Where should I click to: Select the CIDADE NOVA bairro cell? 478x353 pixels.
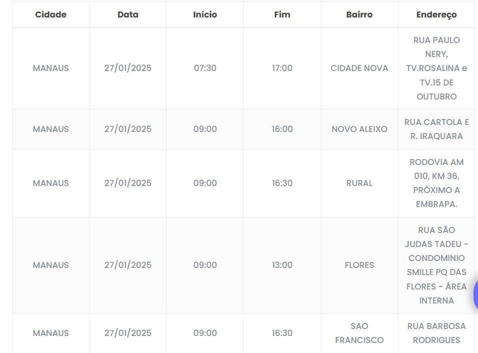359,68
